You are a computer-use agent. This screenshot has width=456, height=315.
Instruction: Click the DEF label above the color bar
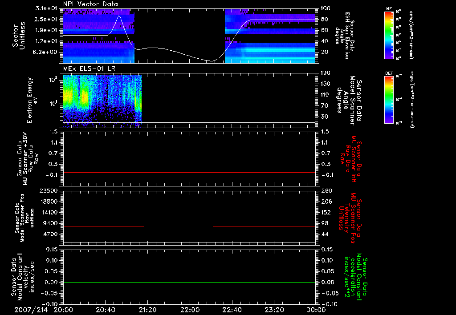click(389, 73)
